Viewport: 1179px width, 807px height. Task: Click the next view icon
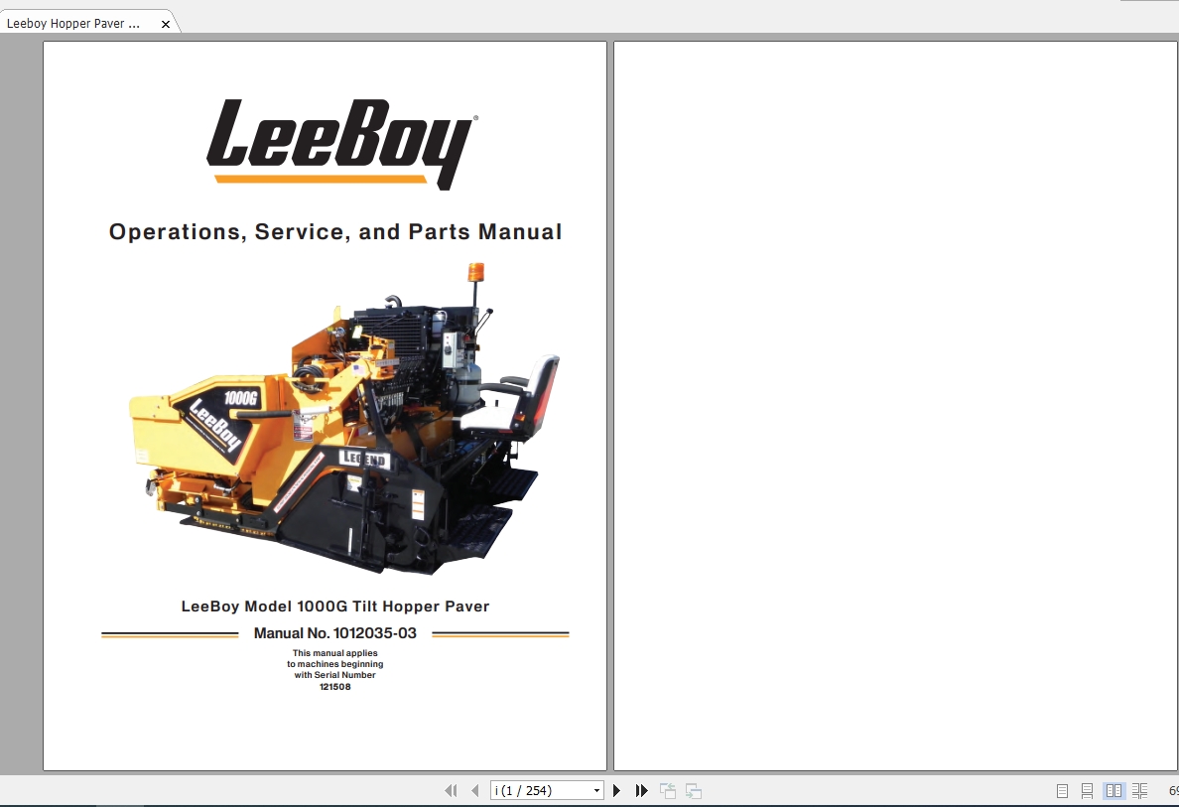694,791
